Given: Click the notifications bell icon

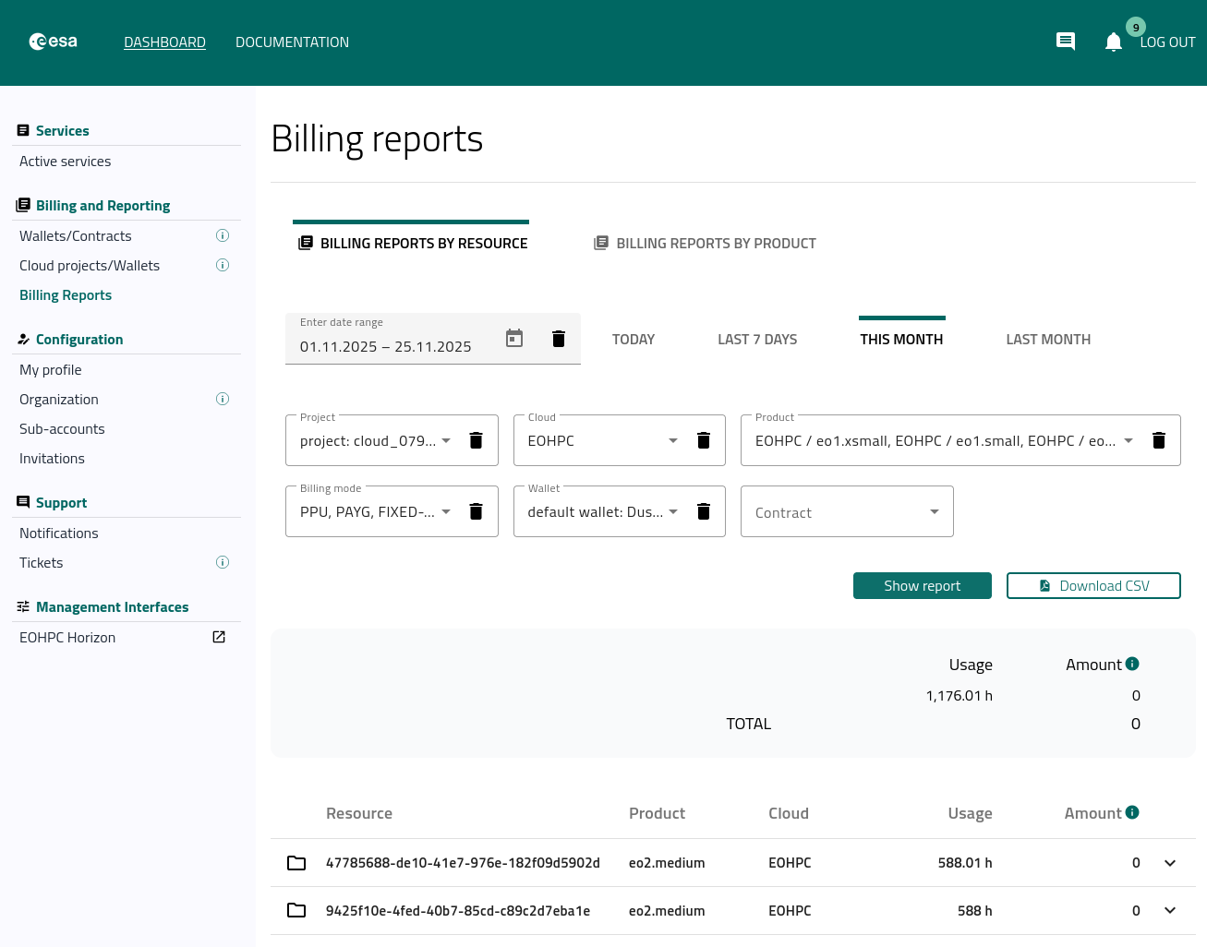Looking at the screenshot, I should (x=1113, y=42).
